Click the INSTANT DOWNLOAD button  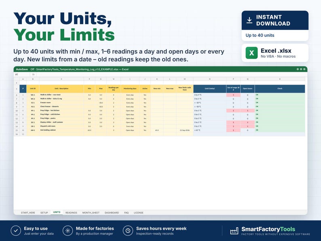coord(275,20)
